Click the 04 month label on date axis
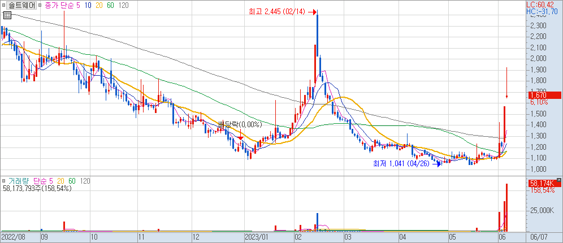The image size is (563, 243). click(x=402, y=237)
